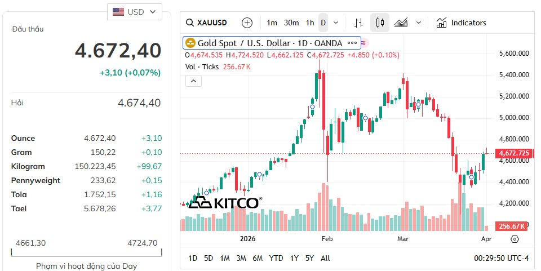Open chart settings hexagon icon

[515, 239]
